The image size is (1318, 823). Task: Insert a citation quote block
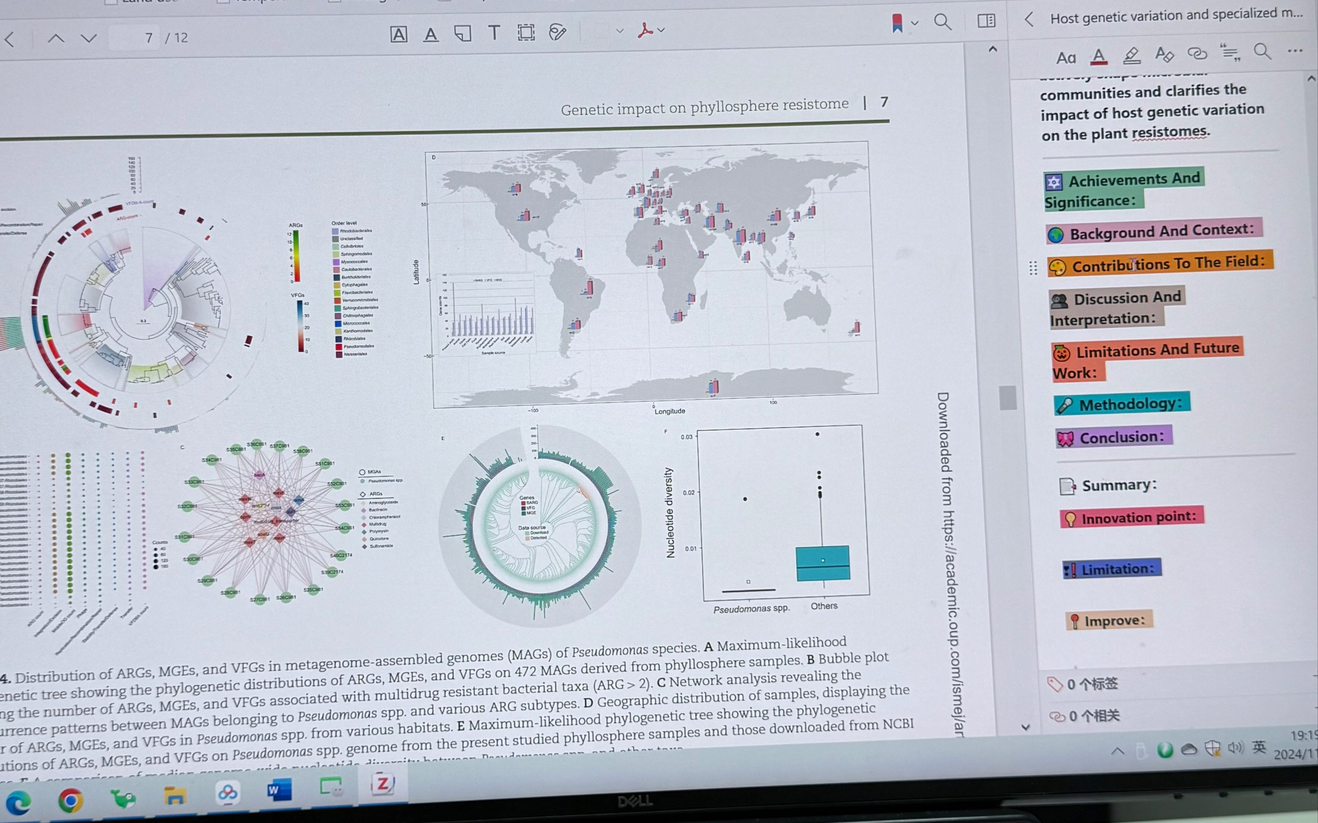1230,52
